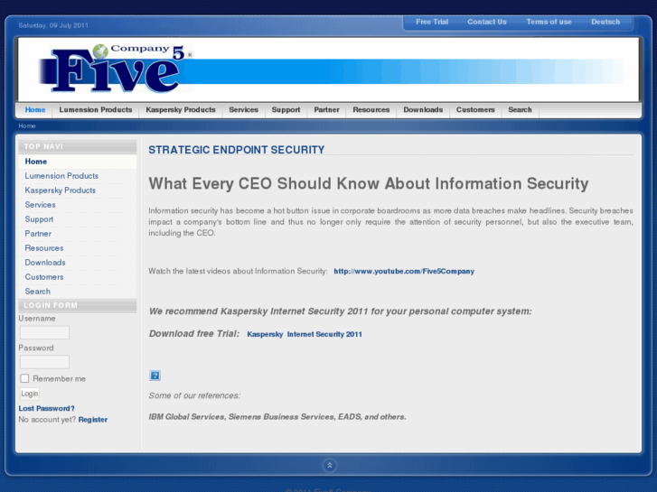The width and height of the screenshot is (657, 492).
Task: Click the Register link
Action: coord(93,420)
